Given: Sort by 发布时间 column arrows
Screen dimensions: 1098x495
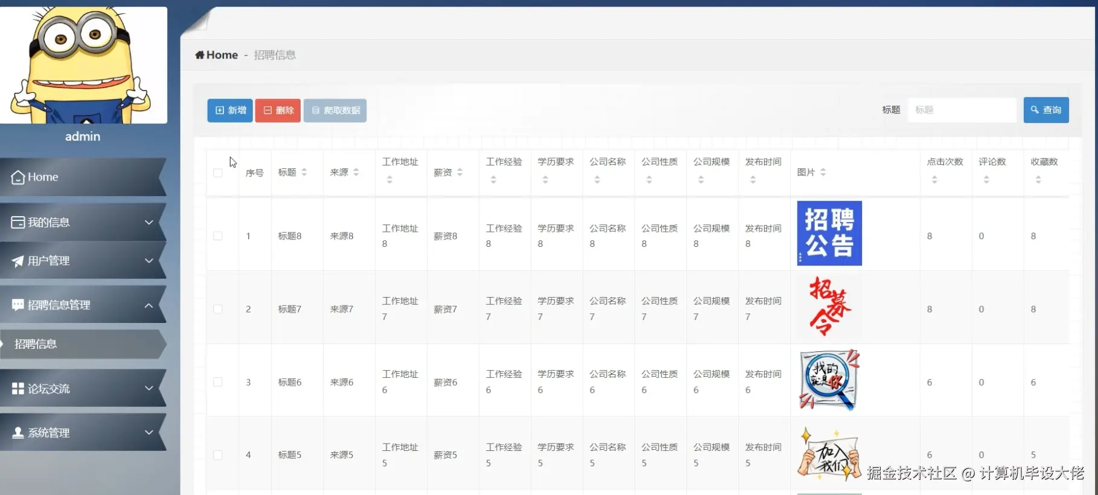Looking at the screenshot, I should (753, 179).
